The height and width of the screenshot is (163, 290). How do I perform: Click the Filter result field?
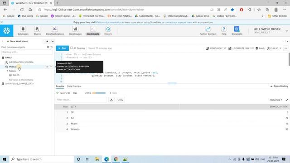coord(81,100)
